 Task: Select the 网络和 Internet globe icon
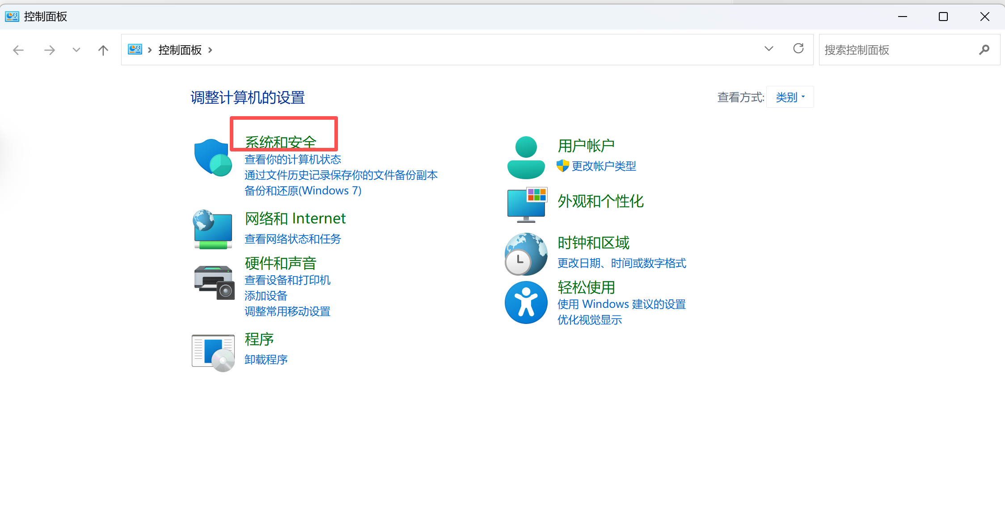(212, 229)
